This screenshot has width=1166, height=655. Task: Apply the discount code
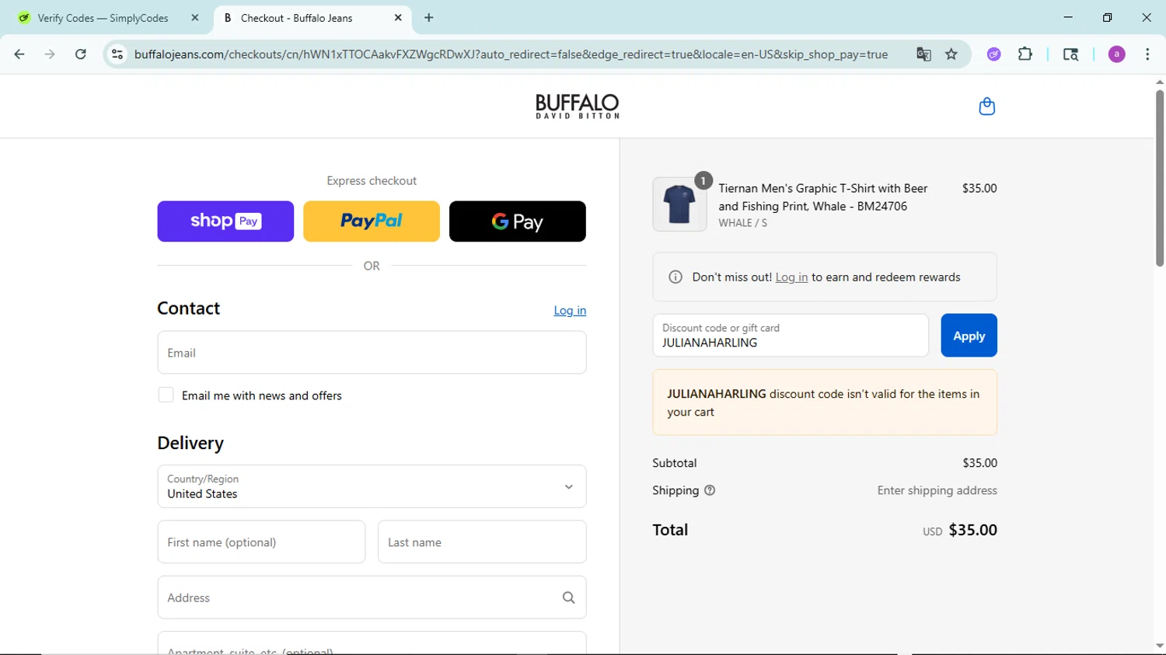tap(969, 336)
